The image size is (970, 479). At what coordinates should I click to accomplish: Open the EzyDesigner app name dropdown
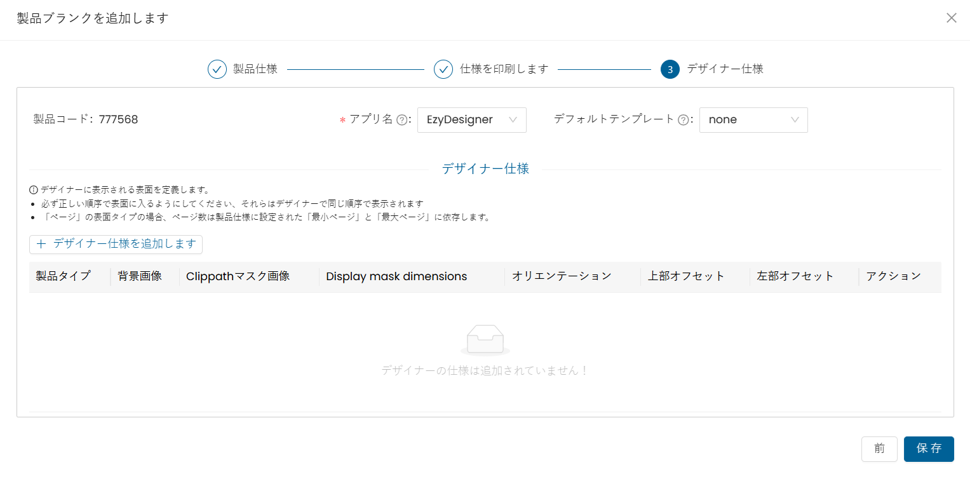click(471, 120)
